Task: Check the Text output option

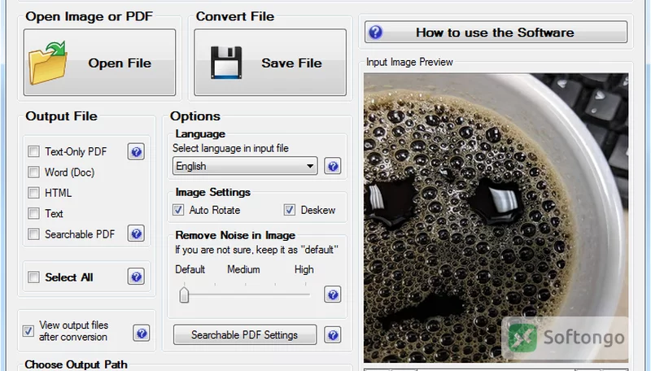Action: tap(33, 213)
